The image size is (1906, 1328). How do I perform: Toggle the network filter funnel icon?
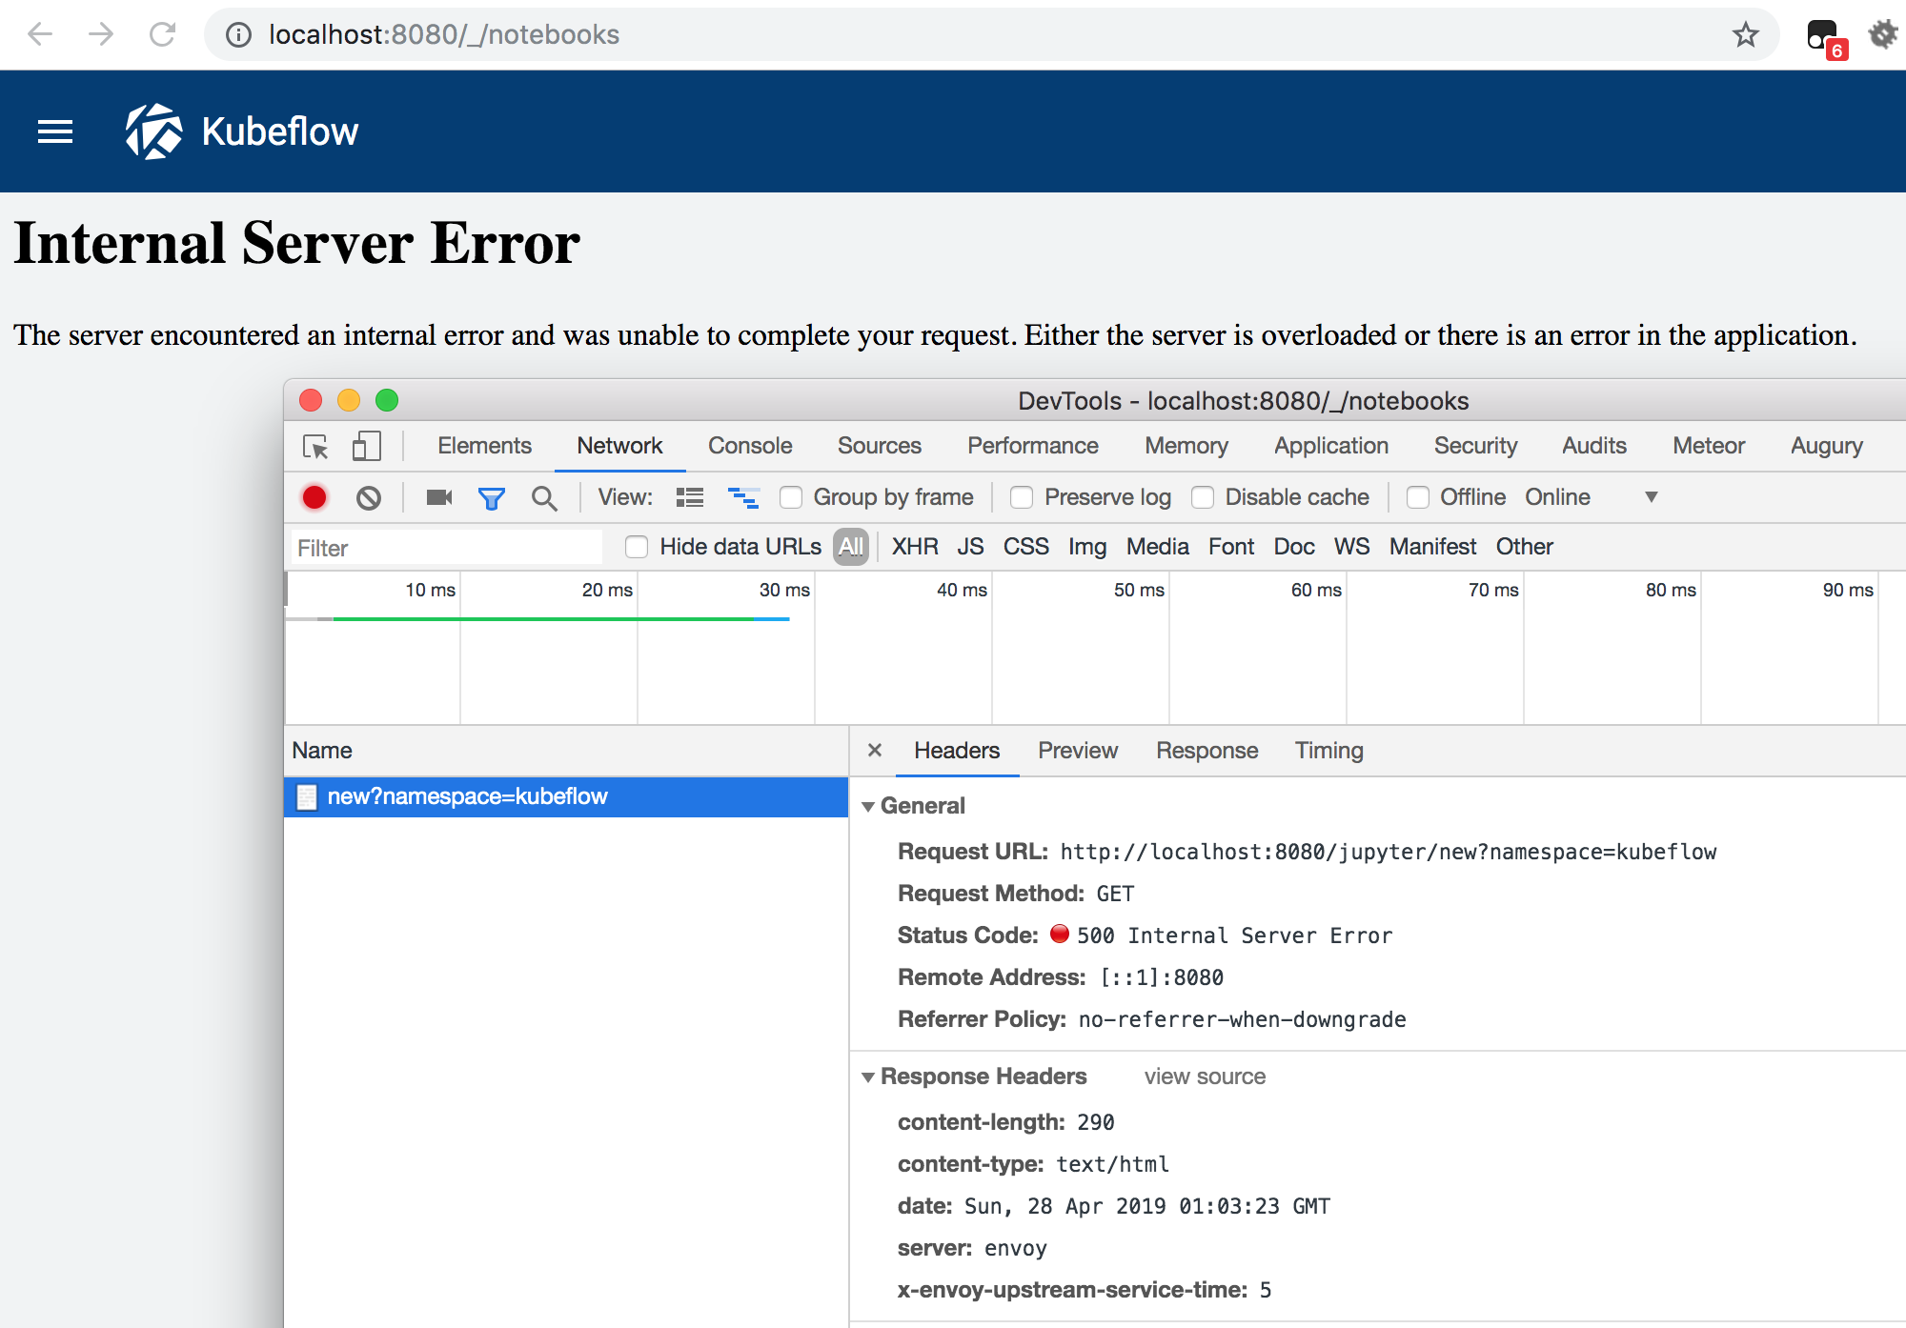(492, 498)
